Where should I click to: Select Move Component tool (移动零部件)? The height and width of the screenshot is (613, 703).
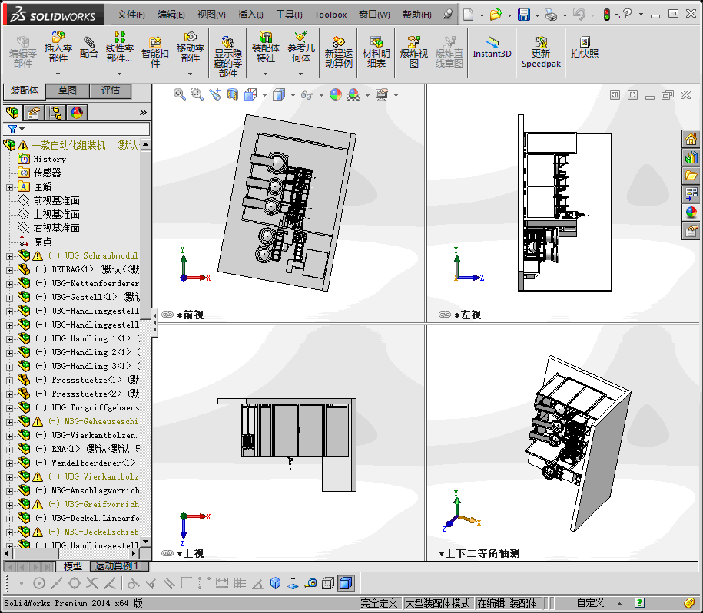pyautogui.click(x=190, y=47)
